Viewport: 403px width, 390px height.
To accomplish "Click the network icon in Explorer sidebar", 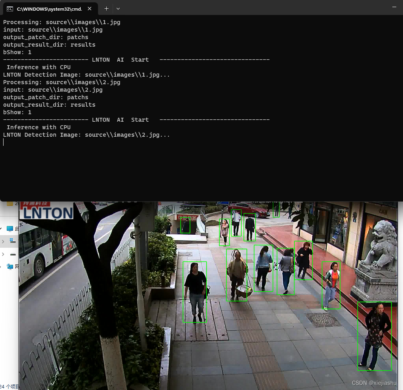I will coord(10,267).
